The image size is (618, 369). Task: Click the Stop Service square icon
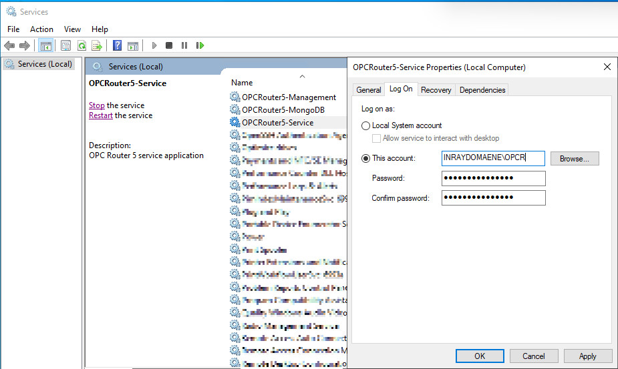pos(169,45)
